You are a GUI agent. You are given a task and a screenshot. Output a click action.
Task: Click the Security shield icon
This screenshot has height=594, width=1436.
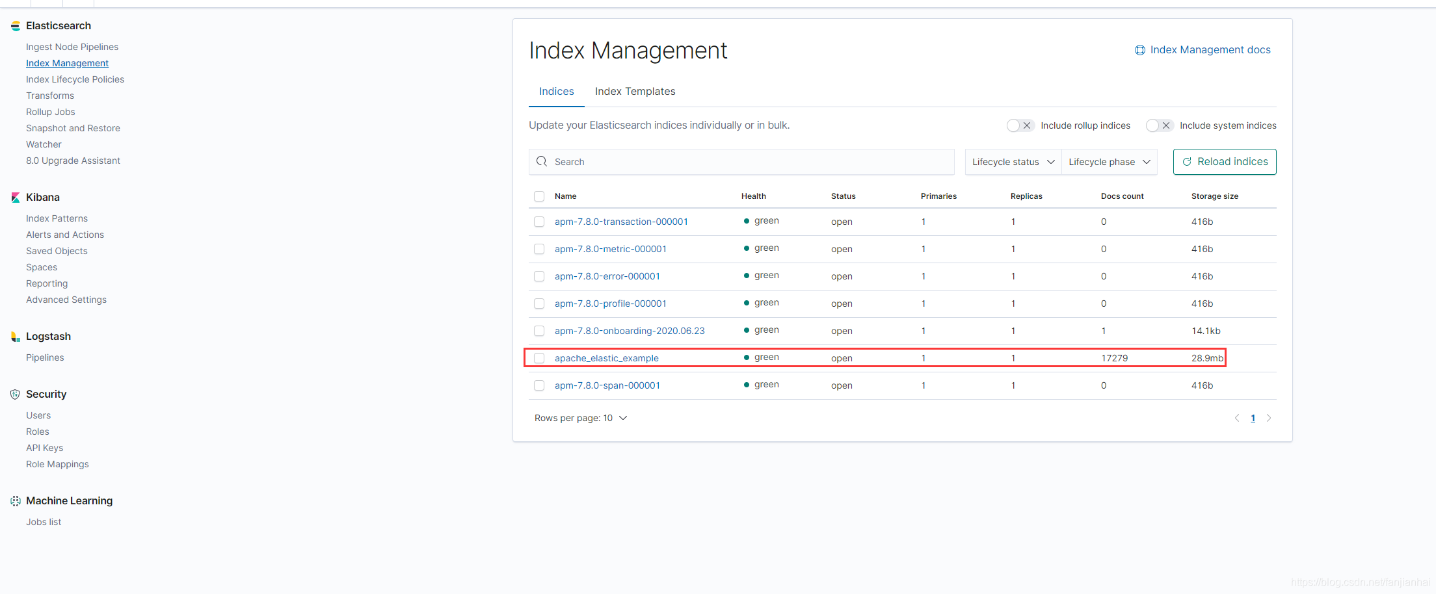coord(16,394)
